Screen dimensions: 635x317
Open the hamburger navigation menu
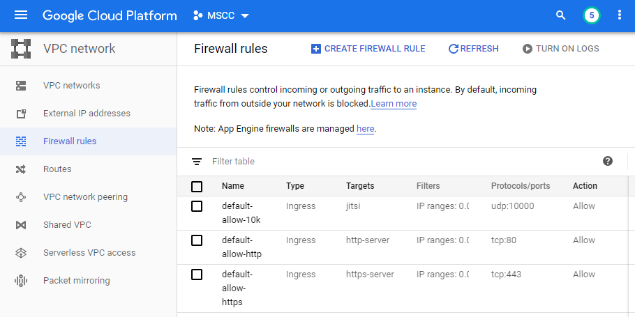click(x=21, y=15)
